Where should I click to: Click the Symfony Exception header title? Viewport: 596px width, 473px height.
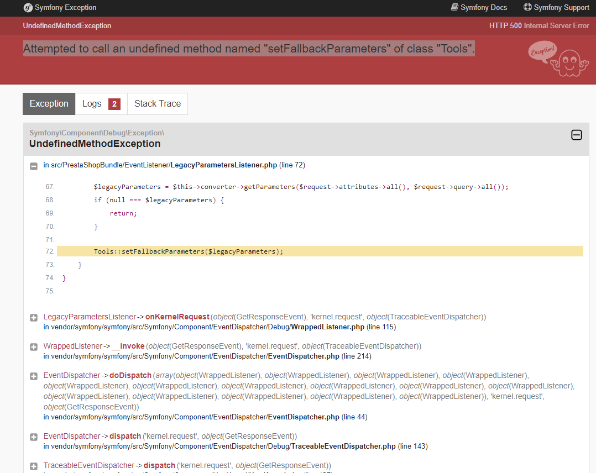pyautogui.click(x=65, y=7)
